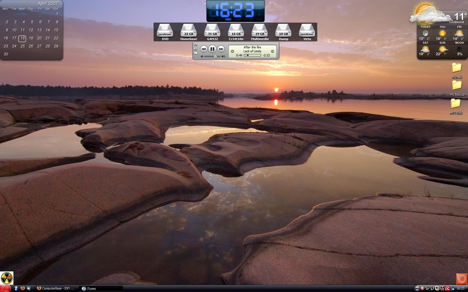Click the small play arrow in song display

click(232, 51)
